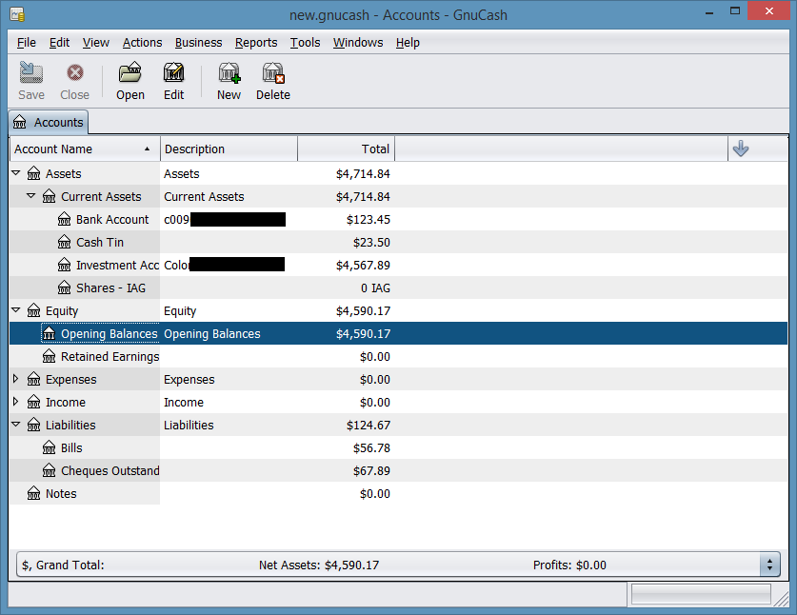Select the Accounts tab
The image size is (797, 615).
point(49,123)
